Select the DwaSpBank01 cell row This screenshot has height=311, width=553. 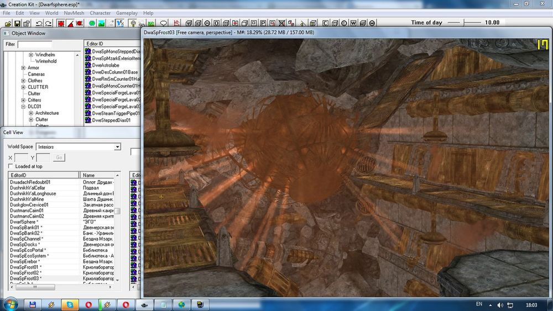pos(61,228)
